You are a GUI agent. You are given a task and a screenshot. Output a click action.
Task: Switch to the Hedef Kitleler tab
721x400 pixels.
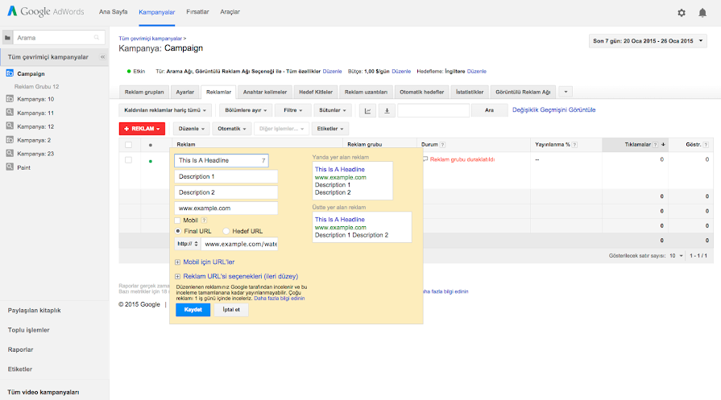point(316,92)
